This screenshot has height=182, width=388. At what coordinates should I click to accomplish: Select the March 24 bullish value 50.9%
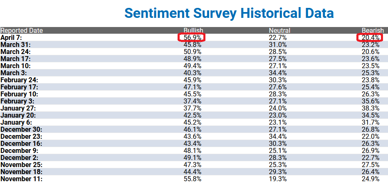pos(192,52)
